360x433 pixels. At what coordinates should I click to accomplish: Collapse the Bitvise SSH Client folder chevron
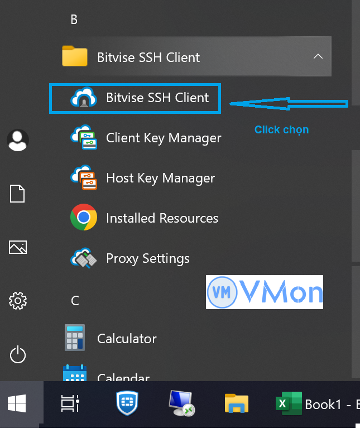318,57
